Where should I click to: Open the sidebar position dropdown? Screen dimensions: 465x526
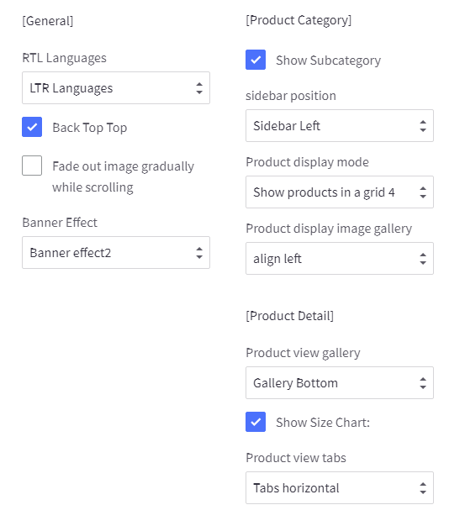(340, 126)
